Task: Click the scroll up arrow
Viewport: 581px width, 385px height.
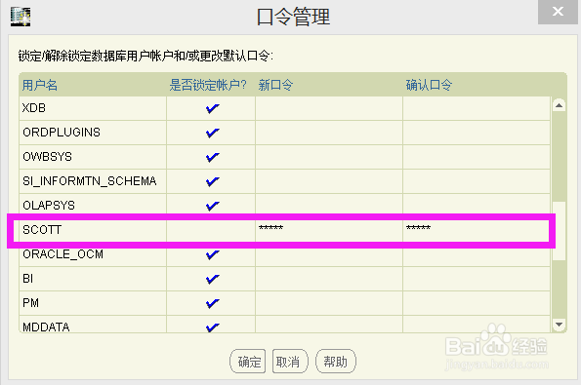Action: (x=559, y=106)
